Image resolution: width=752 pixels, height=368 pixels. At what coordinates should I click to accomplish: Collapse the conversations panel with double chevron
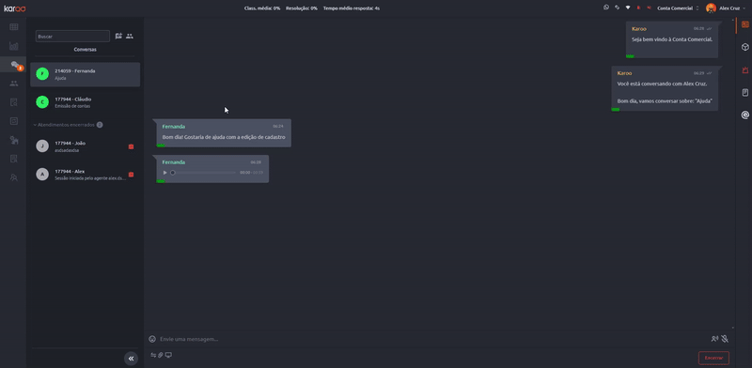click(131, 359)
